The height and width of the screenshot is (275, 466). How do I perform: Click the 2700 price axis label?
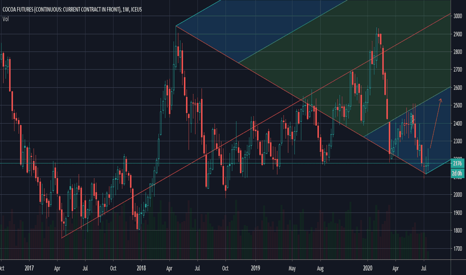point(457,69)
